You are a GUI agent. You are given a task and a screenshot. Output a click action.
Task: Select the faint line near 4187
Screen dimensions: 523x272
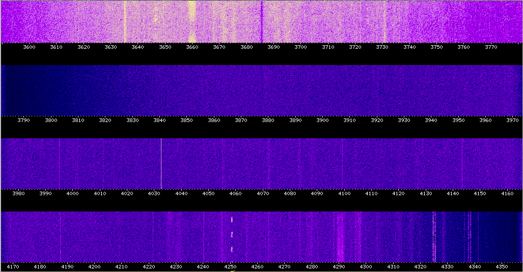click(x=61, y=237)
